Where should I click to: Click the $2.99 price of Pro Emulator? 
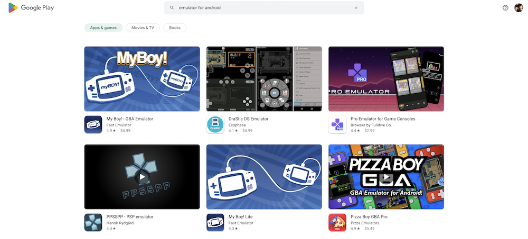(370, 131)
